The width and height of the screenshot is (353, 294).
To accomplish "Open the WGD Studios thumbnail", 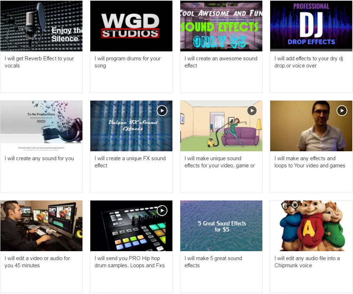I will pyautogui.click(x=131, y=26).
